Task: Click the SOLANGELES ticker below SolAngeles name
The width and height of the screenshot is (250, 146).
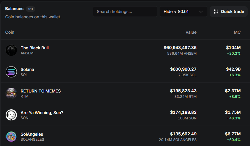Action: pos(32,139)
